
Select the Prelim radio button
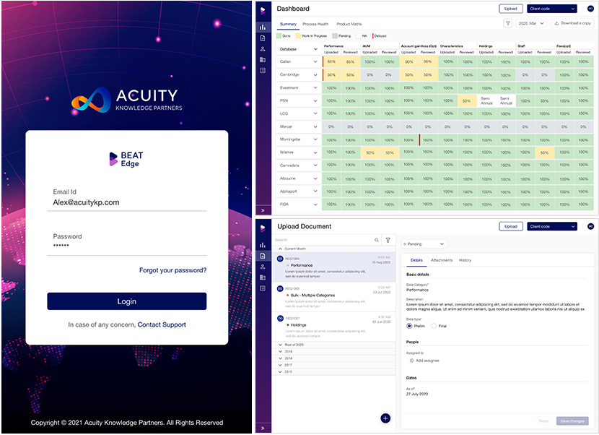click(409, 326)
